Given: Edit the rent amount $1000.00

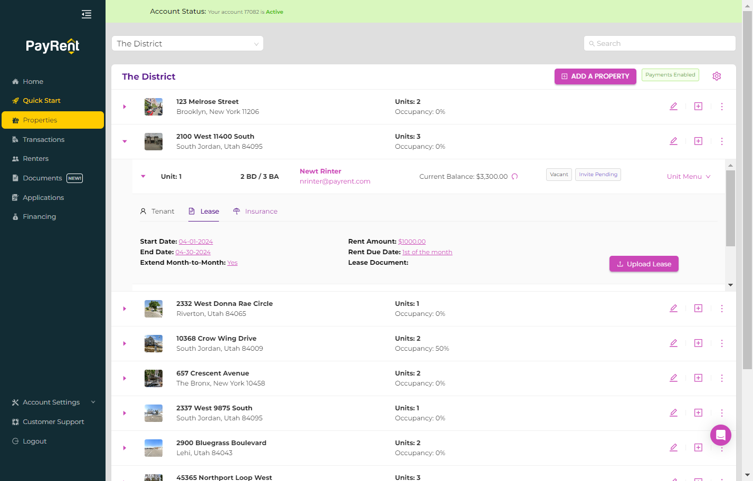Looking at the screenshot, I should [412, 242].
